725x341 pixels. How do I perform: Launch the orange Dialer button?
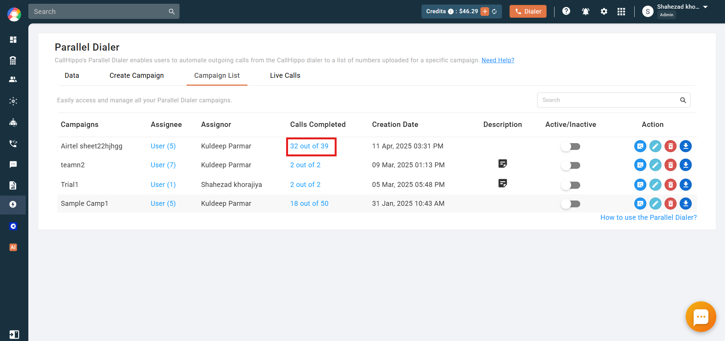528,11
